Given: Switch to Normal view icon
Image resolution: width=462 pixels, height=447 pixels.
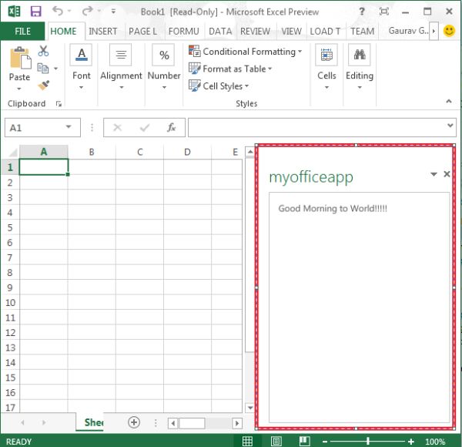Looking at the screenshot, I should click(x=247, y=441).
